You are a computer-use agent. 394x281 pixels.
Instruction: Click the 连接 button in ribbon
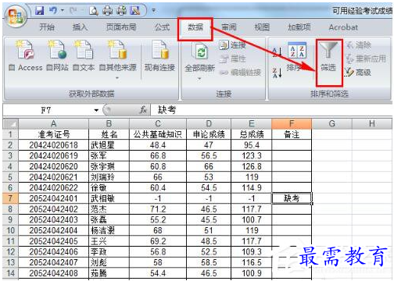(x=232, y=45)
